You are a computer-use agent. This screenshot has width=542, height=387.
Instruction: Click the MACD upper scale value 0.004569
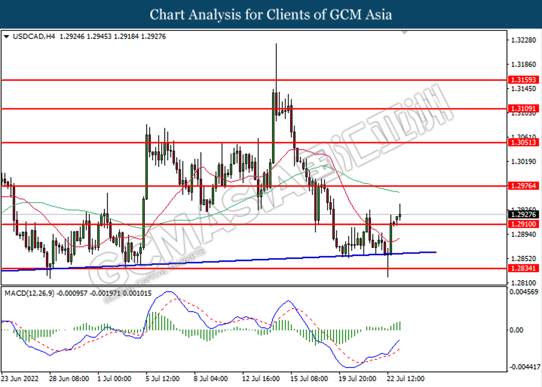pyautogui.click(x=524, y=292)
